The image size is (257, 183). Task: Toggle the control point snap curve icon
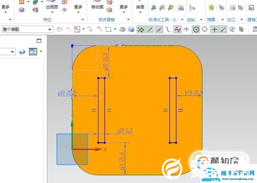pos(168,29)
